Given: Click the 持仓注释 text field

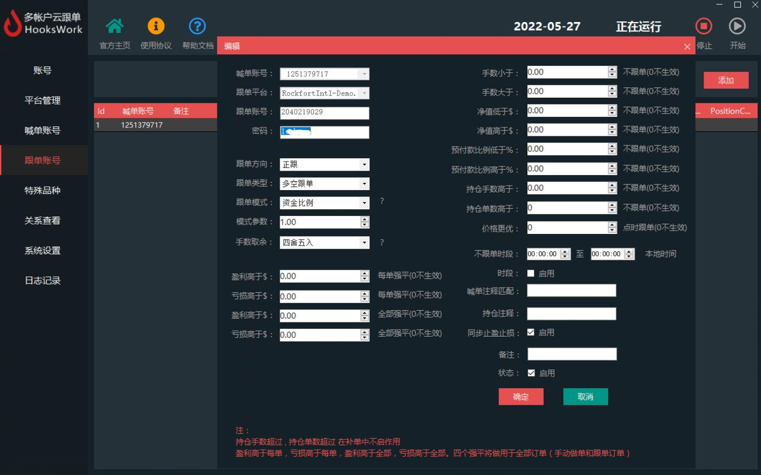Looking at the screenshot, I should pyautogui.click(x=572, y=314).
